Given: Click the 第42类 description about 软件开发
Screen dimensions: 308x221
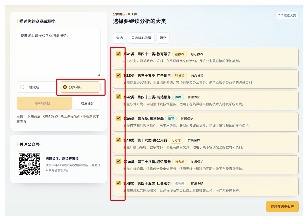Looking at the screenshot, I should click(184, 104).
